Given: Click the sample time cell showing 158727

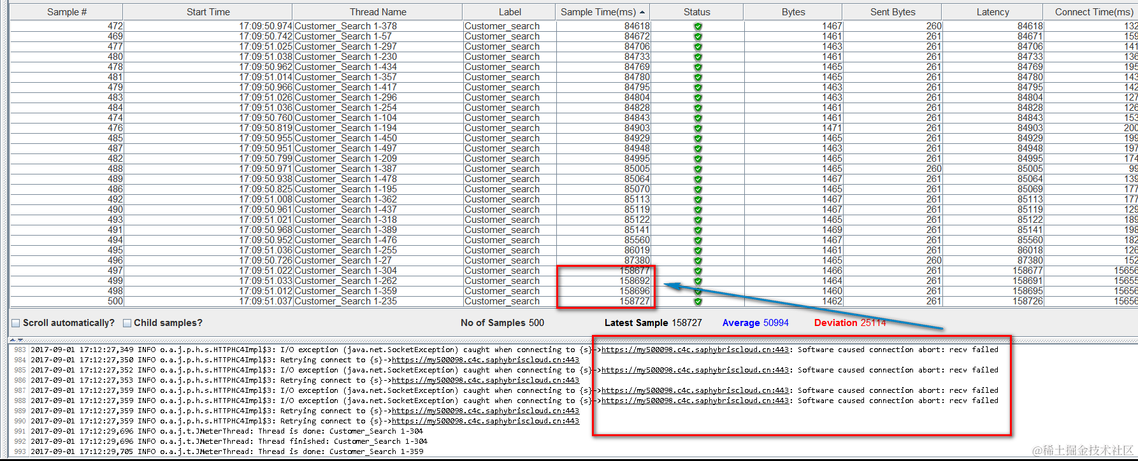Looking at the screenshot, I should (604, 301).
